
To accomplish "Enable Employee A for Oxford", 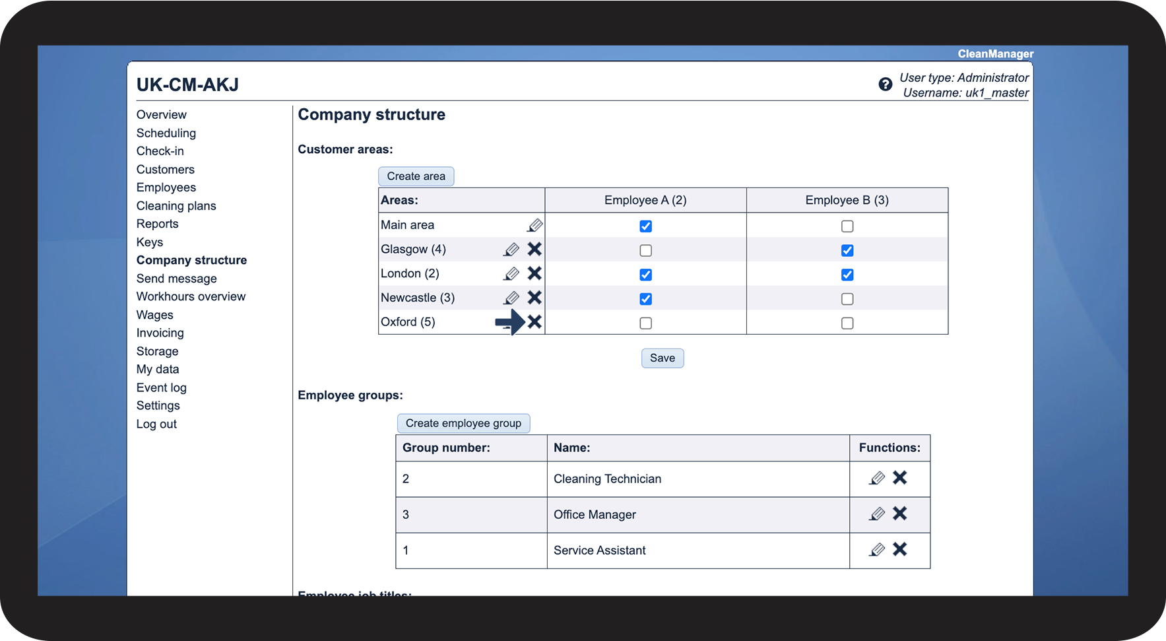I will 645,323.
